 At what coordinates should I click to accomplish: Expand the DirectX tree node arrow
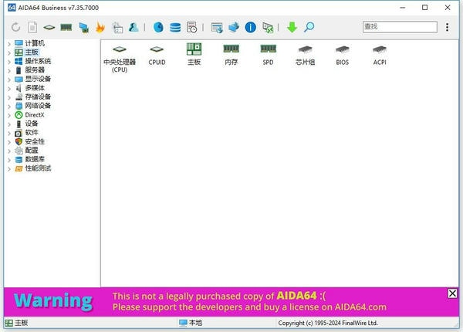(9, 116)
